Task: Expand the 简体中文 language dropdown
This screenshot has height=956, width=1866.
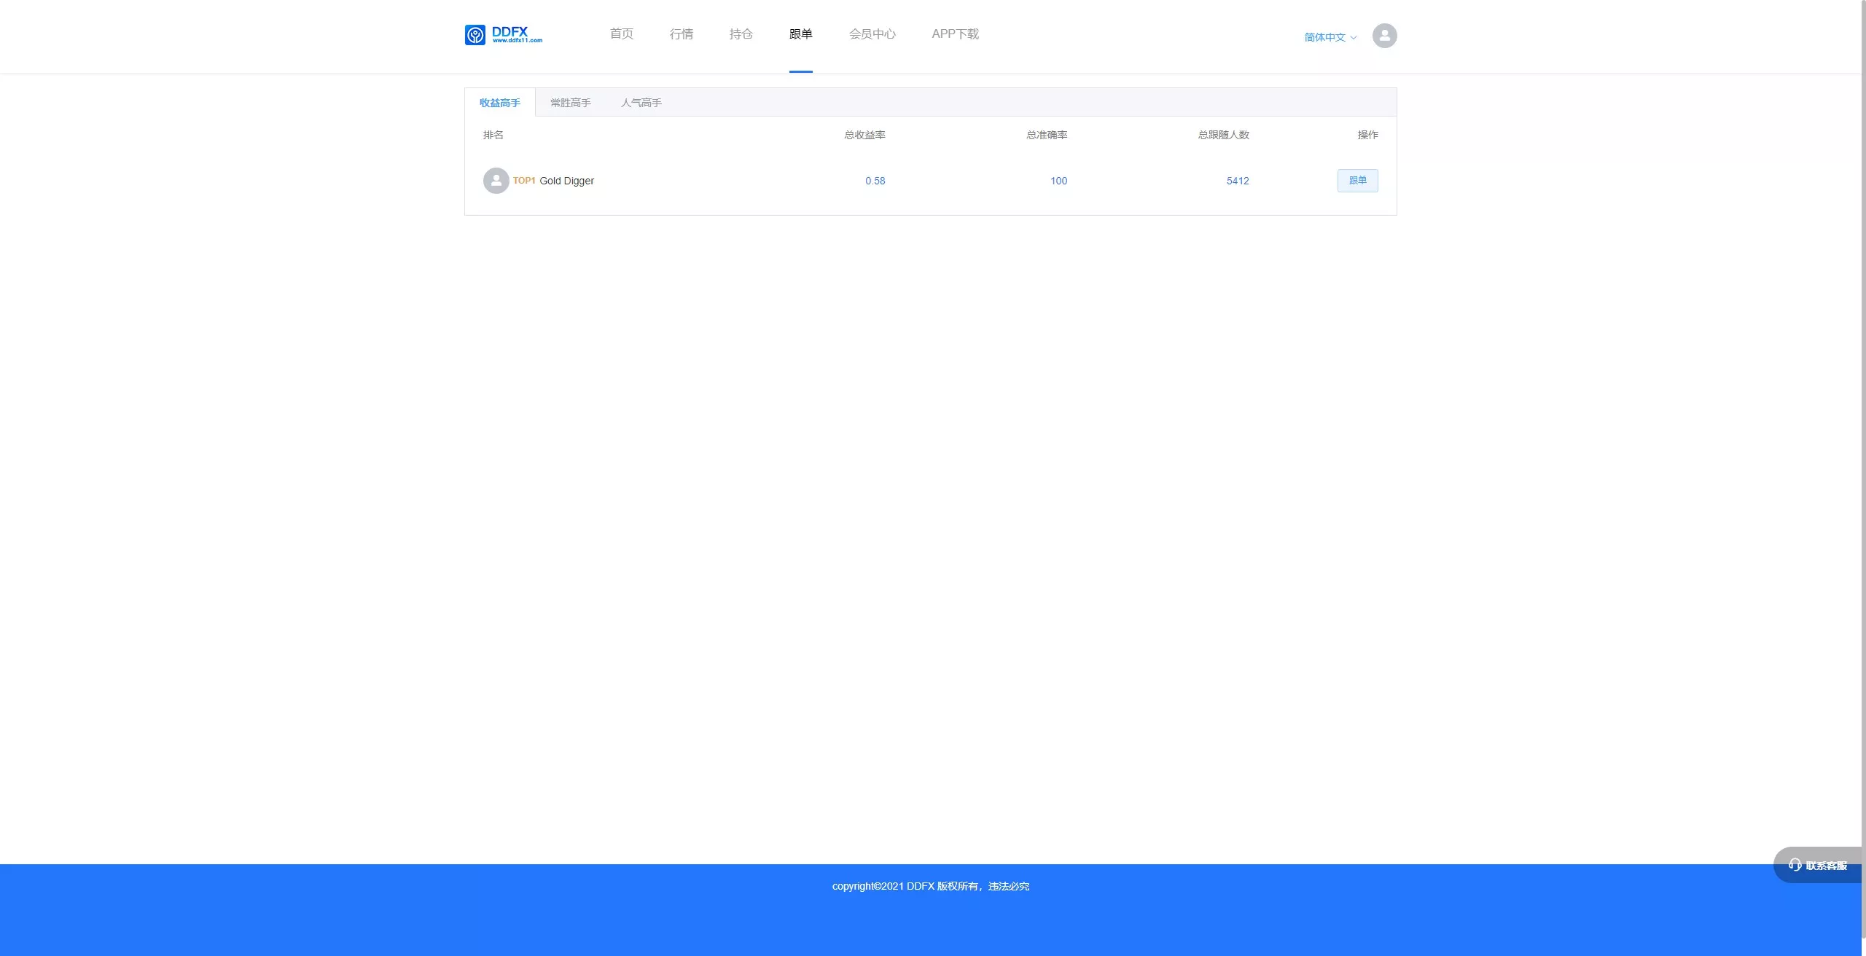Action: click(1324, 37)
